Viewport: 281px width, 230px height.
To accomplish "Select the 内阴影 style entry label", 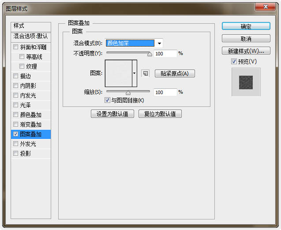I will (x=28, y=86).
